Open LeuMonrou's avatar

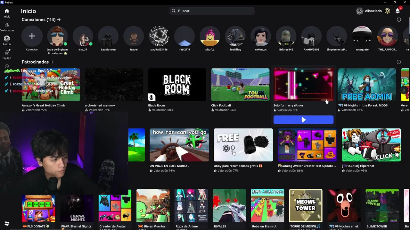[108, 36]
